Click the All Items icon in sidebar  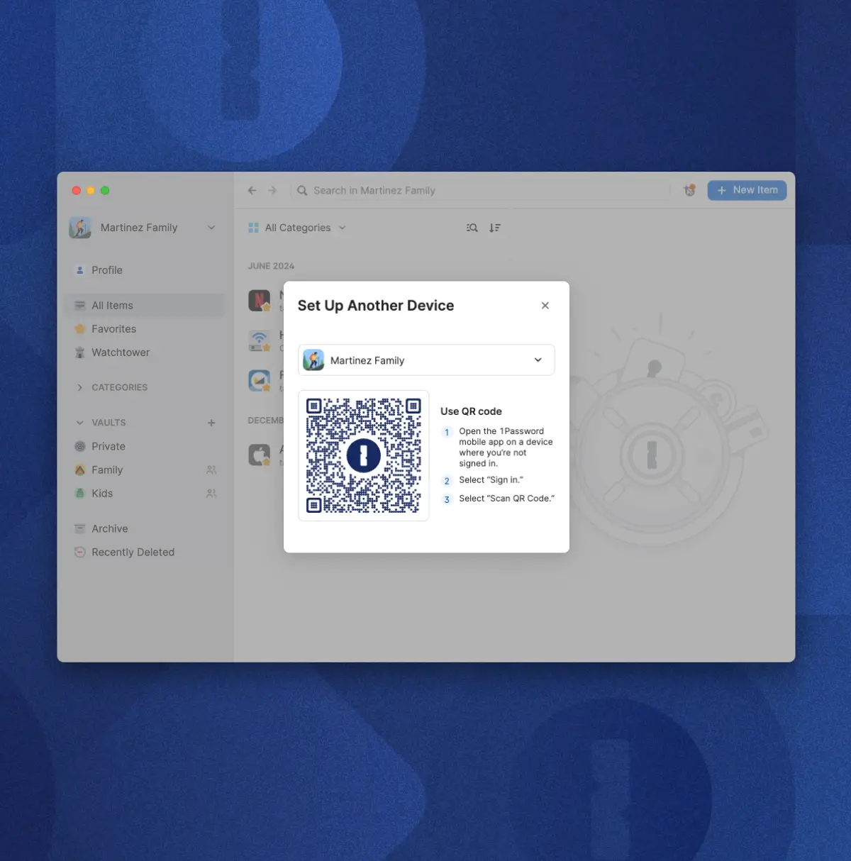coord(79,306)
